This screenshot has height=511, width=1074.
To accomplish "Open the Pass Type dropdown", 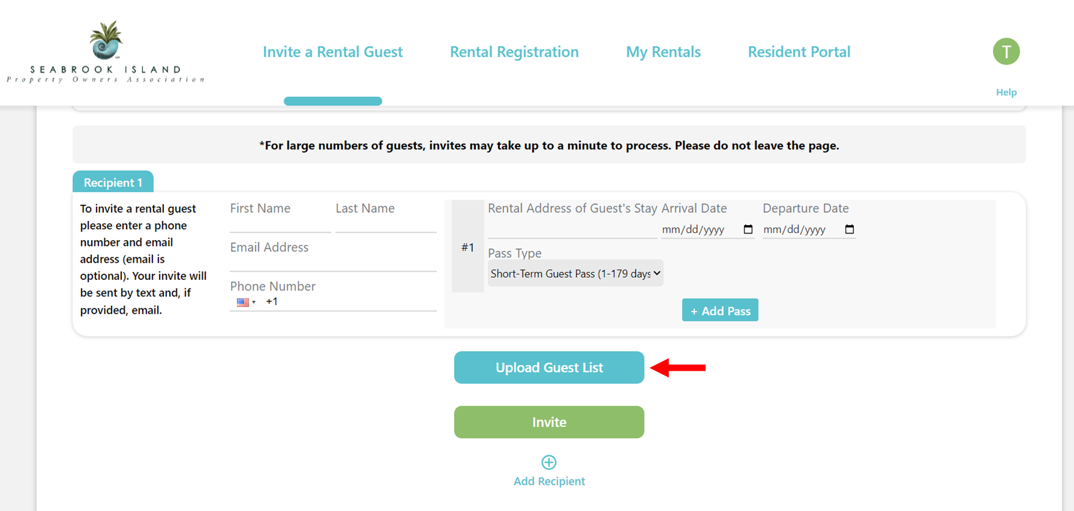I will tap(576, 274).
